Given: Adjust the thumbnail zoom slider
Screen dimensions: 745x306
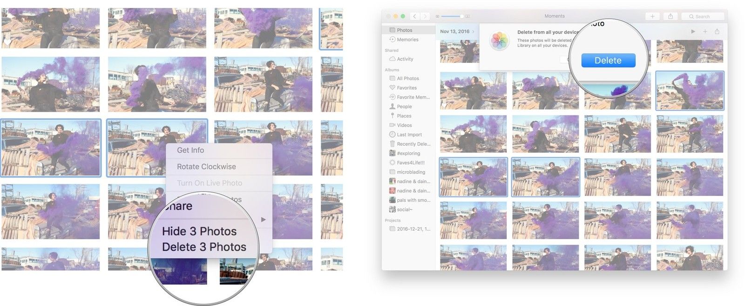Looking at the screenshot, I should 461,16.
